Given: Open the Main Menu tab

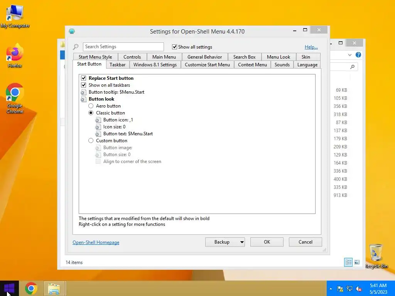Looking at the screenshot, I should click(x=164, y=57).
